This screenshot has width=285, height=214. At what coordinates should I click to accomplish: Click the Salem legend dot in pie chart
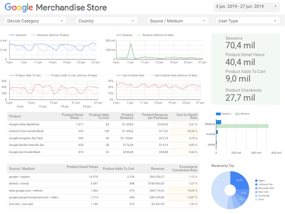(x=256, y=180)
